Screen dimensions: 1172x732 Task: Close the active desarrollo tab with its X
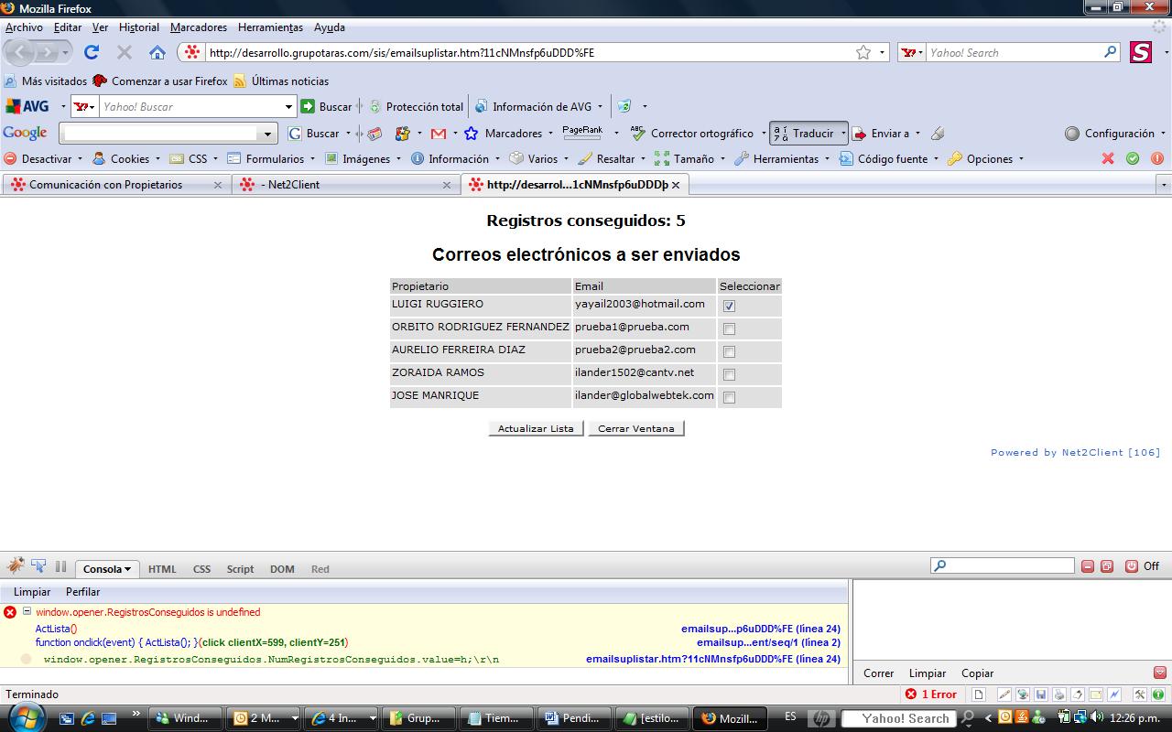point(676,185)
